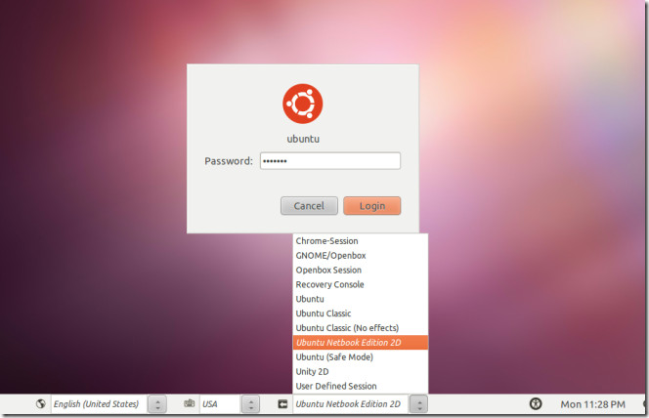Select Openbox Session entry
649x418 pixels.
pos(360,270)
